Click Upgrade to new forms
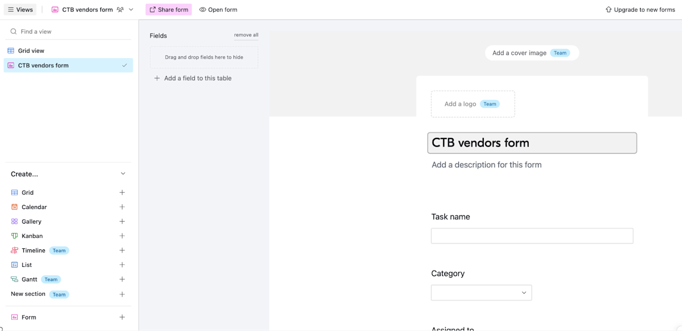 tap(640, 10)
